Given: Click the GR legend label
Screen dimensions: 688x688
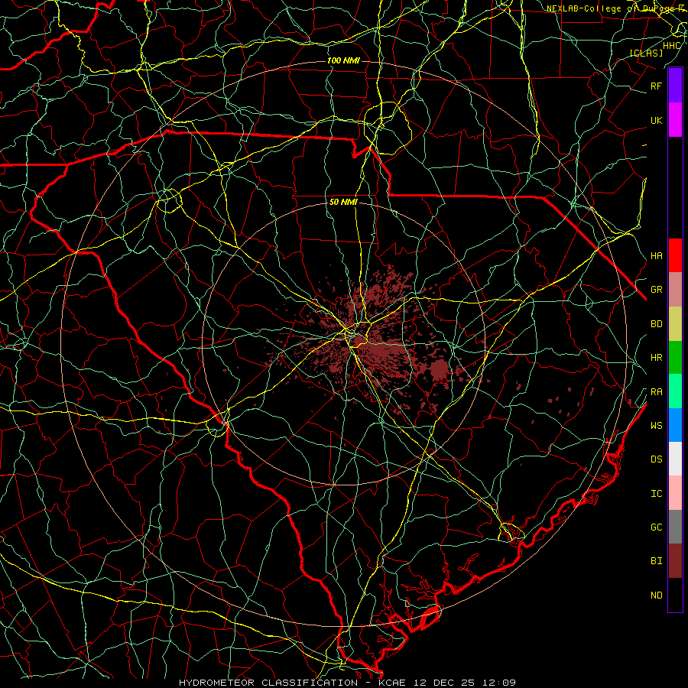Looking at the screenshot, I should point(656,290).
